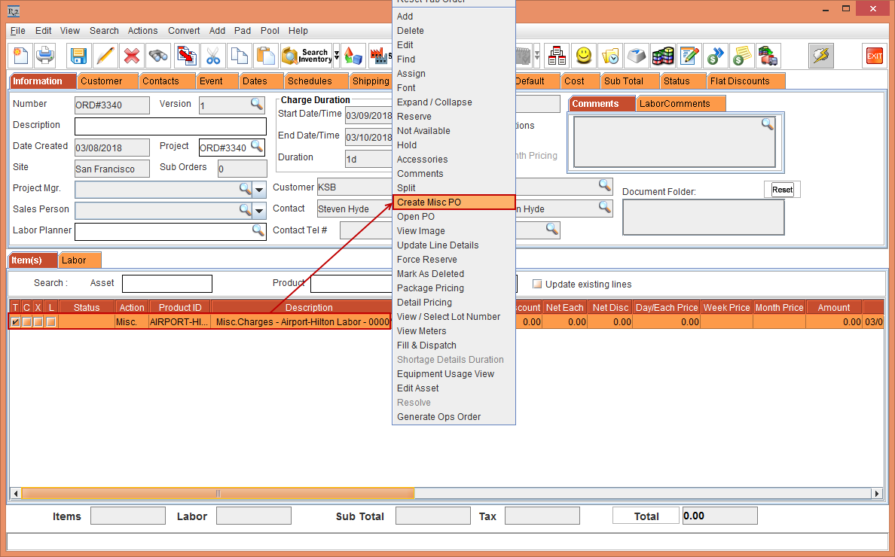The height and width of the screenshot is (557, 895).
Task: Click the EXIT button
Action: (873, 56)
